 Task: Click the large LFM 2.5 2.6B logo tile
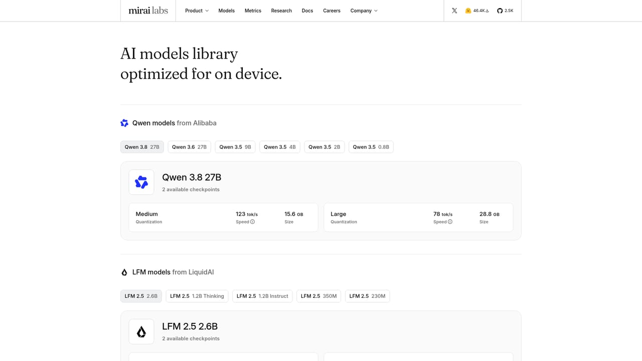141,331
